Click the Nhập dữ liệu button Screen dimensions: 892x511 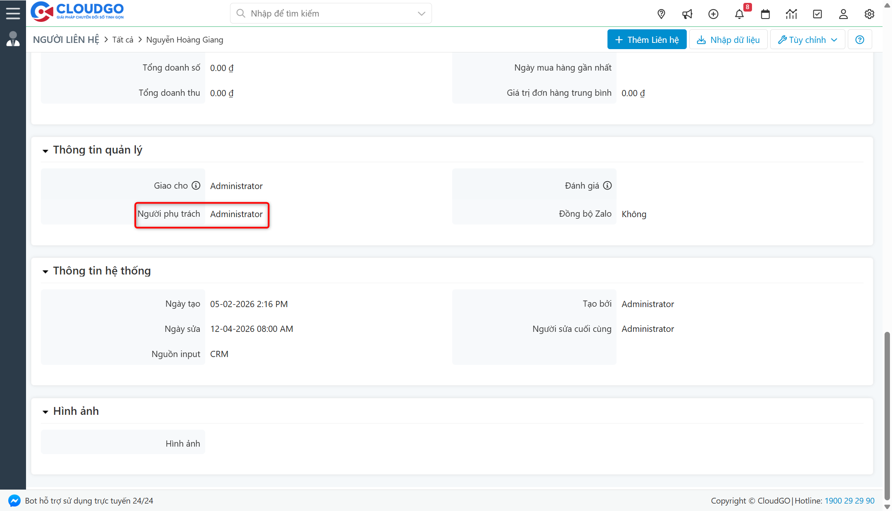[x=728, y=39]
